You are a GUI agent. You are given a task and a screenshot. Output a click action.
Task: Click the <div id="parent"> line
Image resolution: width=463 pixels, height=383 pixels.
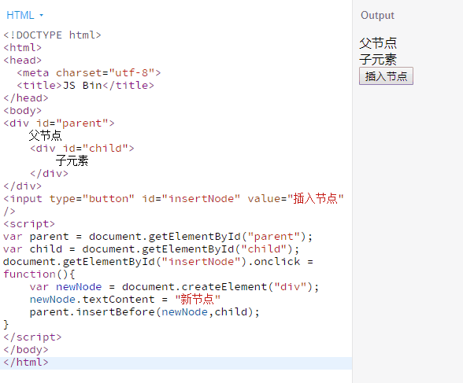[59, 123]
